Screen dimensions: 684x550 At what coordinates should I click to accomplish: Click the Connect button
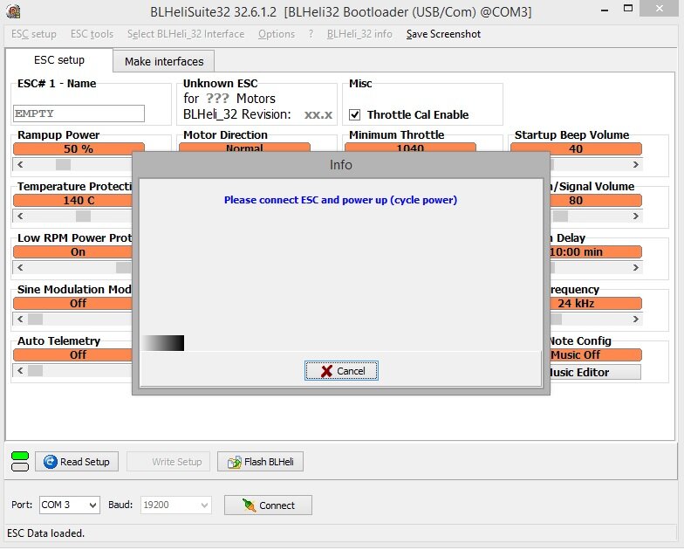tap(269, 505)
